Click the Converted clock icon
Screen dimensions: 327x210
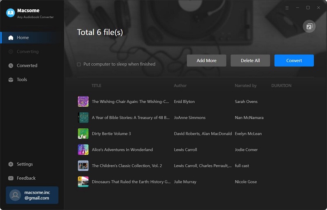coord(11,65)
